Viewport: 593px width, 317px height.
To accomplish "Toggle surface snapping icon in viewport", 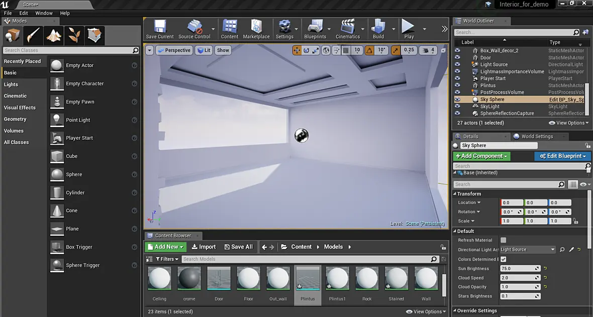I will coord(336,50).
